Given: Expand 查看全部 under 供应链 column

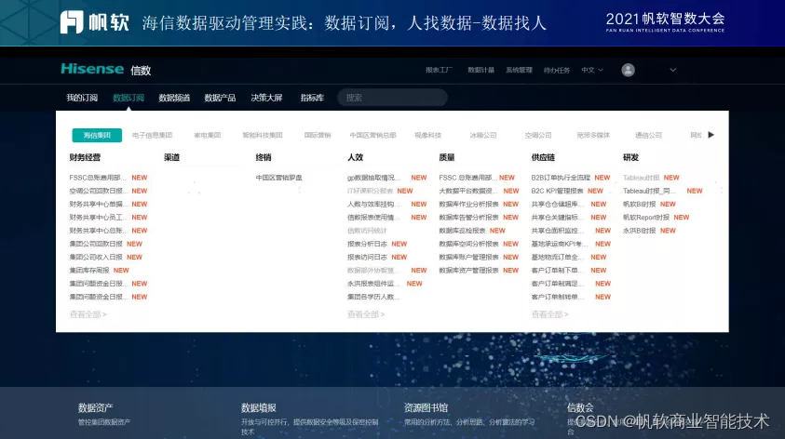Looking at the screenshot, I should point(549,314).
